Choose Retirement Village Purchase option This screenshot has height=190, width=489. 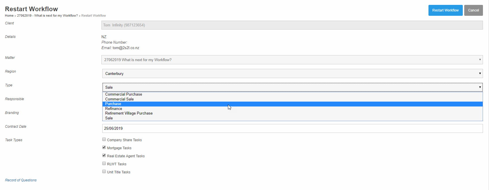(129, 113)
